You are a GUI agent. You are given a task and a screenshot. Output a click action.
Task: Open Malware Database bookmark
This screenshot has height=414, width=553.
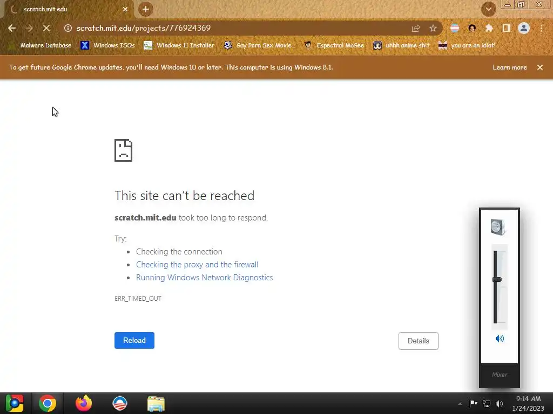pyautogui.click(x=41, y=45)
